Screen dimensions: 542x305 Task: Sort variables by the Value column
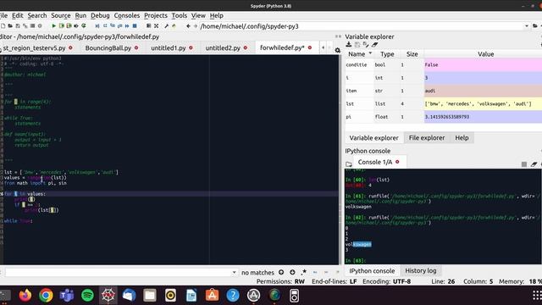485,54
